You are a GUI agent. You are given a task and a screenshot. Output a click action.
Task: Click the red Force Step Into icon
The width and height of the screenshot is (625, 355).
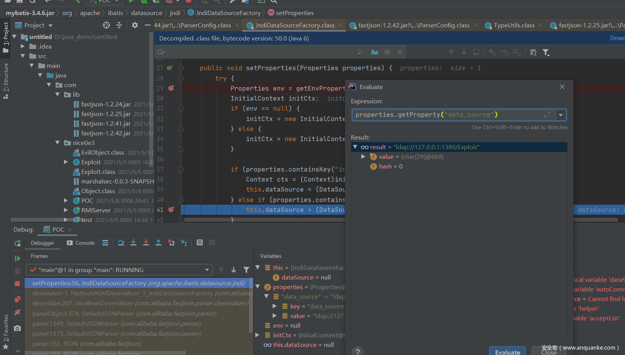point(146,242)
